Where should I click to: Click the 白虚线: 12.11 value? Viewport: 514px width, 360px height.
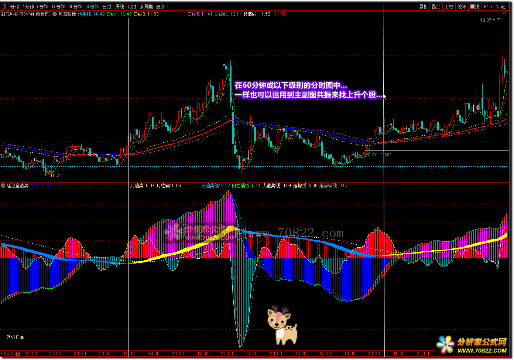[228, 14]
